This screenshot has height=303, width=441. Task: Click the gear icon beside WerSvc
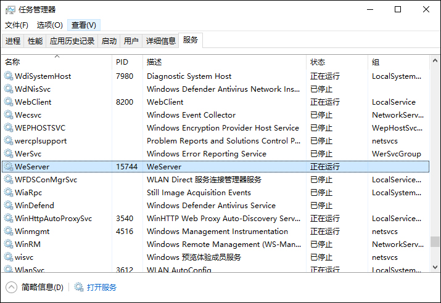(9, 153)
